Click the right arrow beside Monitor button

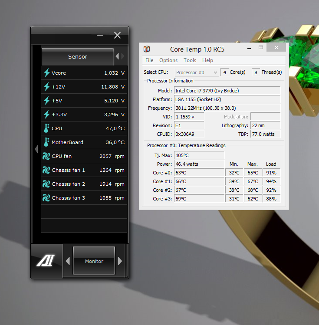[x=120, y=261]
